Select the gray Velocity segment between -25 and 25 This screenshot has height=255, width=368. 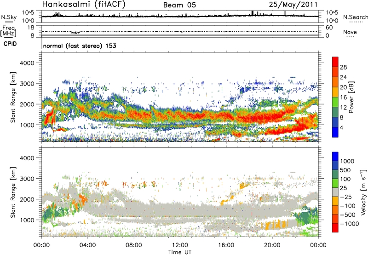tap(335, 192)
